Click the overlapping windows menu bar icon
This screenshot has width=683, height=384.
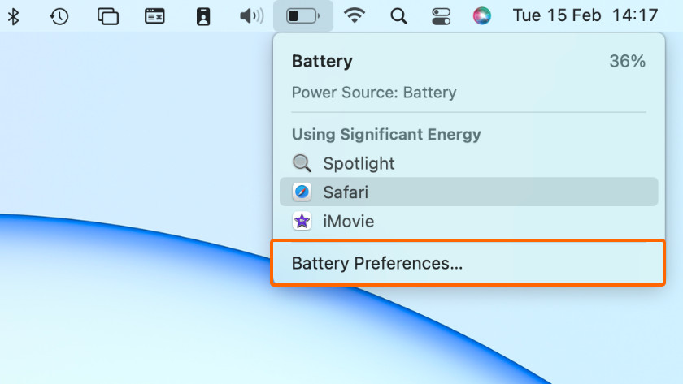[107, 16]
